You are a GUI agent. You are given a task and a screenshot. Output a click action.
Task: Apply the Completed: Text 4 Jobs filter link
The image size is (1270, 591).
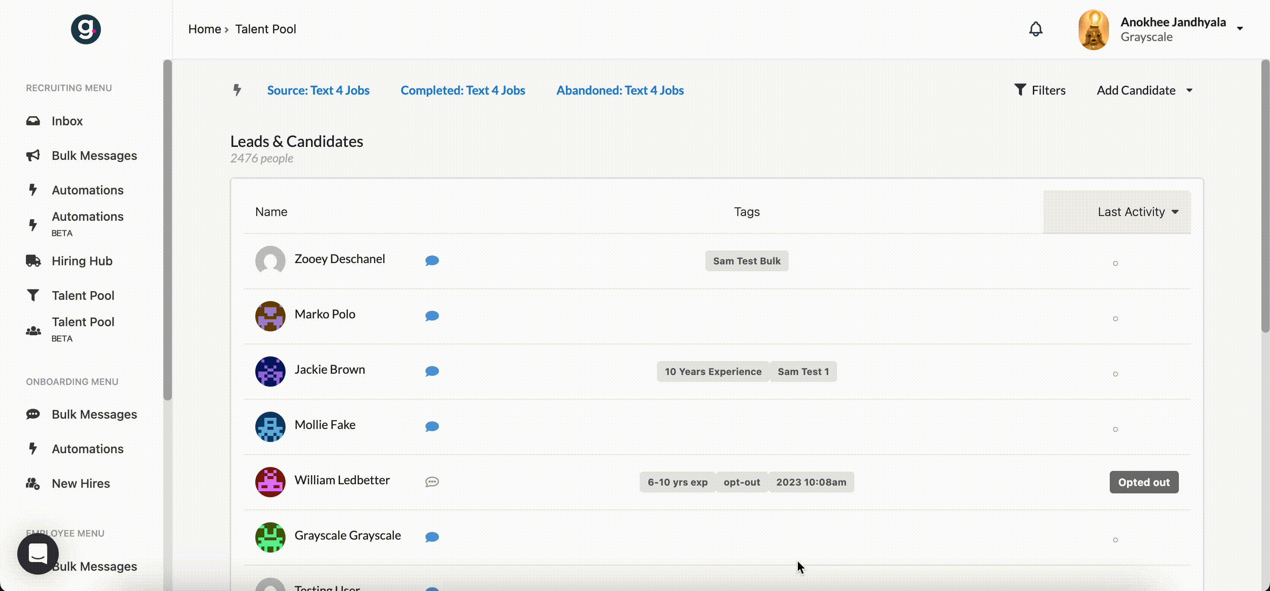pyautogui.click(x=463, y=90)
